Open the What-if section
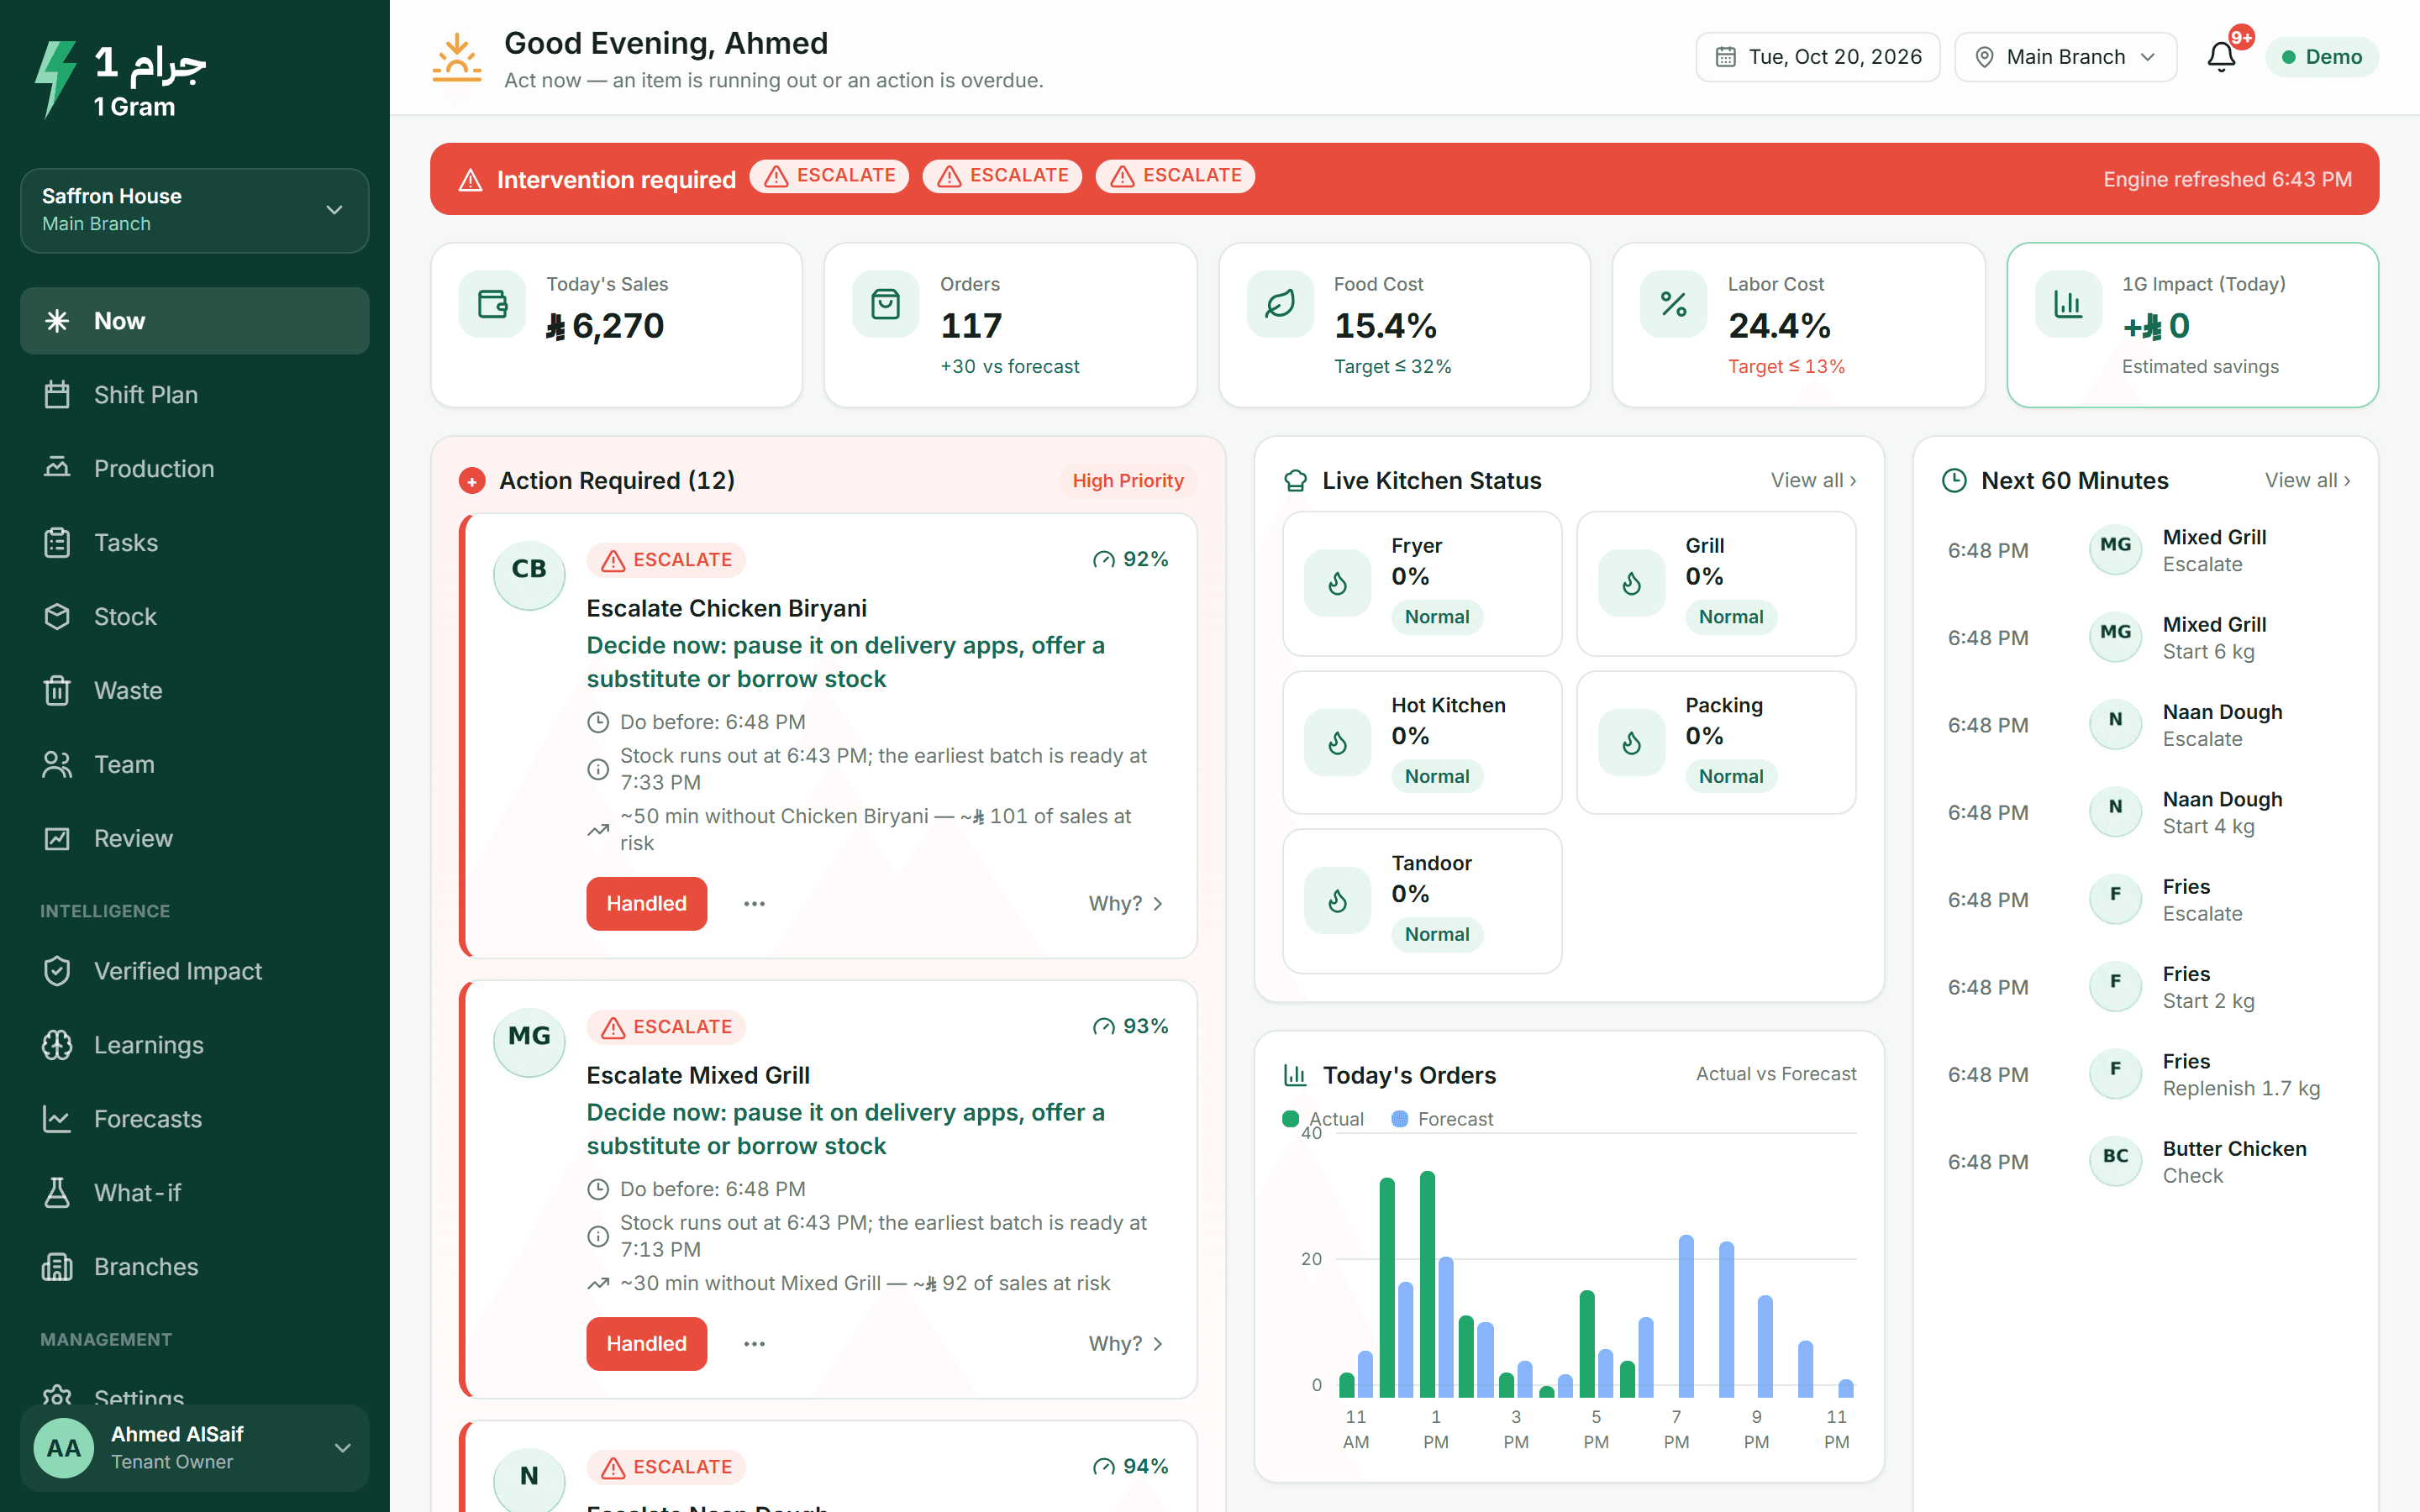The height and width of the screenshot is (1512, 2420). tap(195, 1193)
